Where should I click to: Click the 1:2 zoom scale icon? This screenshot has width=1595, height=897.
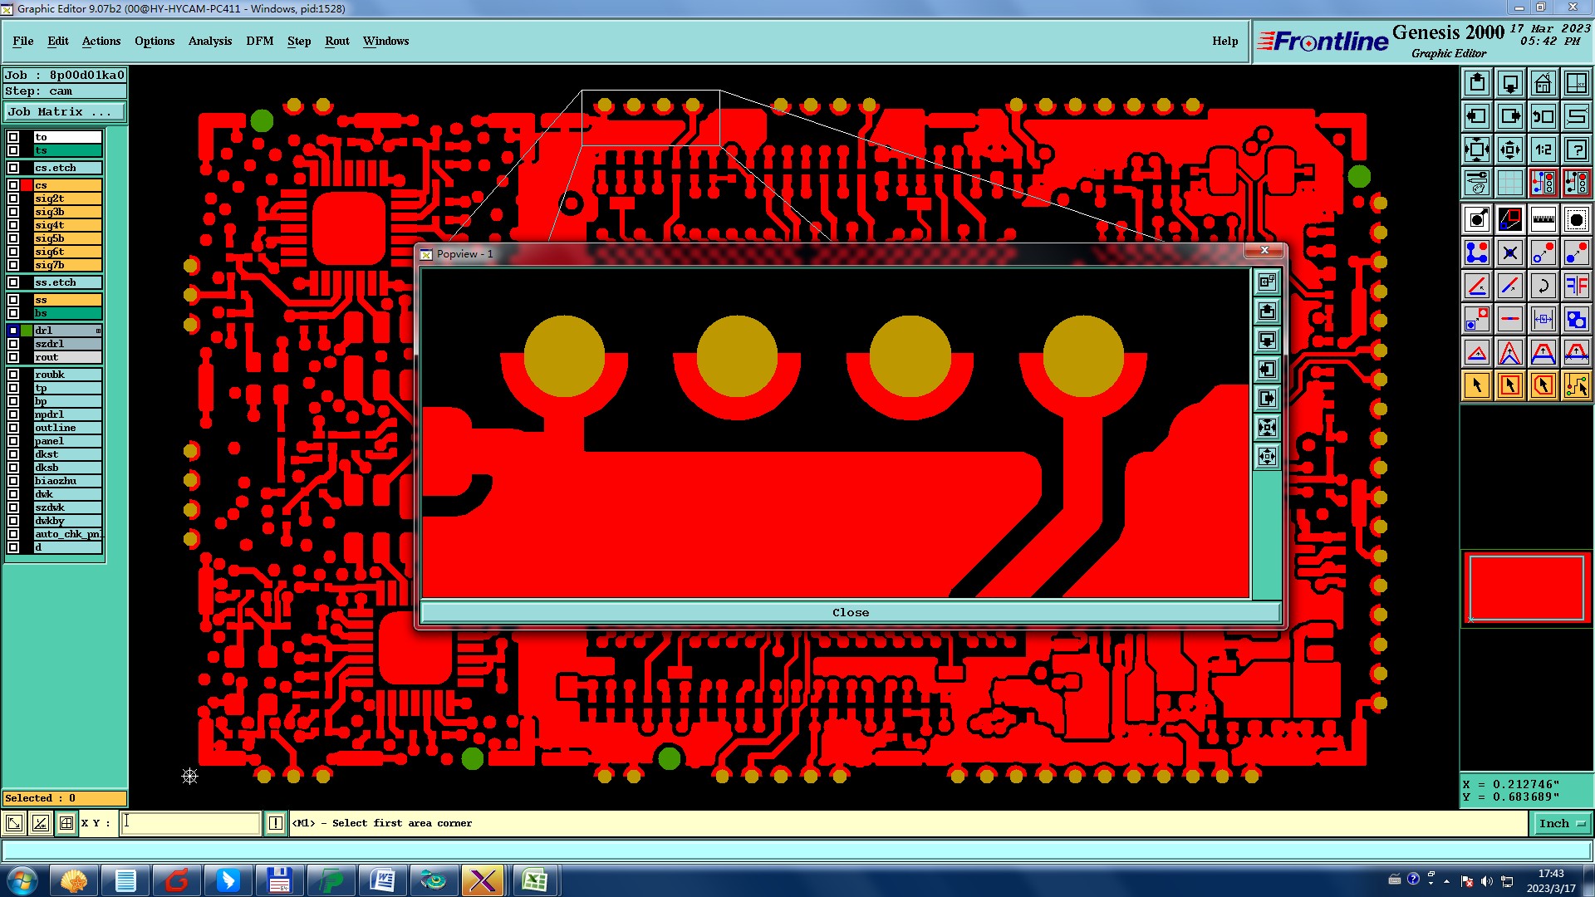tap(1543, 149)
